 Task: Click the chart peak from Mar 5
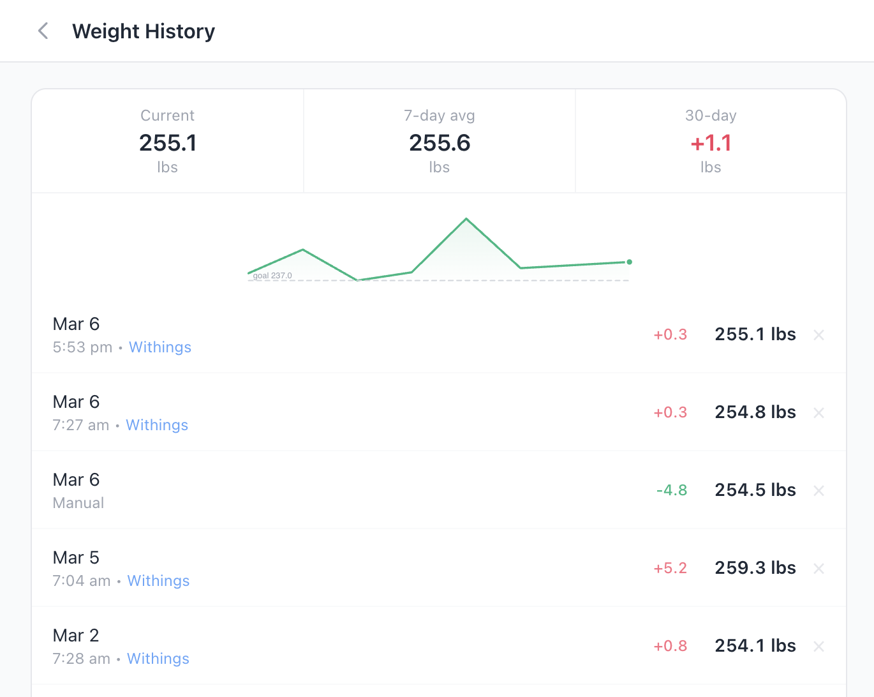pos(466,218)
